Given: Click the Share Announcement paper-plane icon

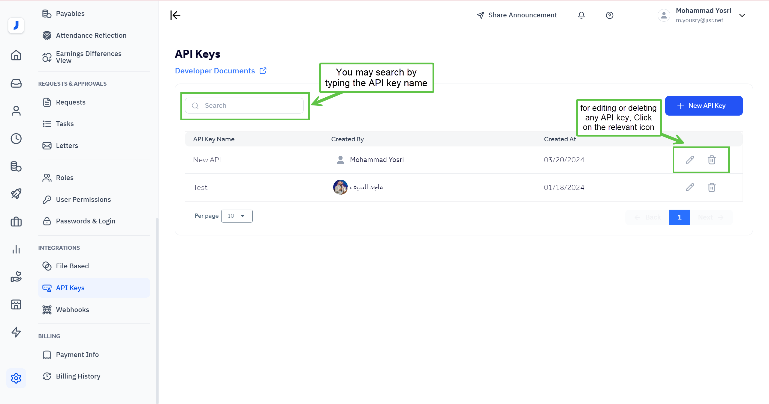Looking at the screenshot, I should [x=481, y=15].
